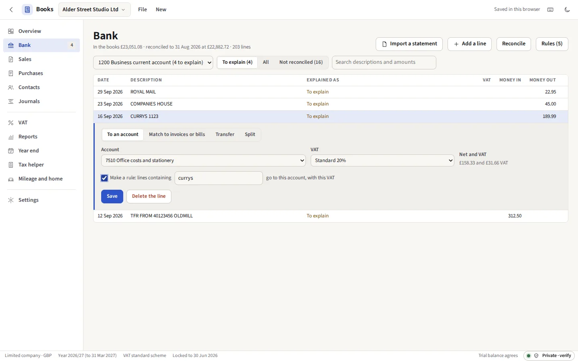Expand the Alder Street Studio Ltd dropdown
The width and height of the screenshot is (578, 361).
(x=94, y=10)
